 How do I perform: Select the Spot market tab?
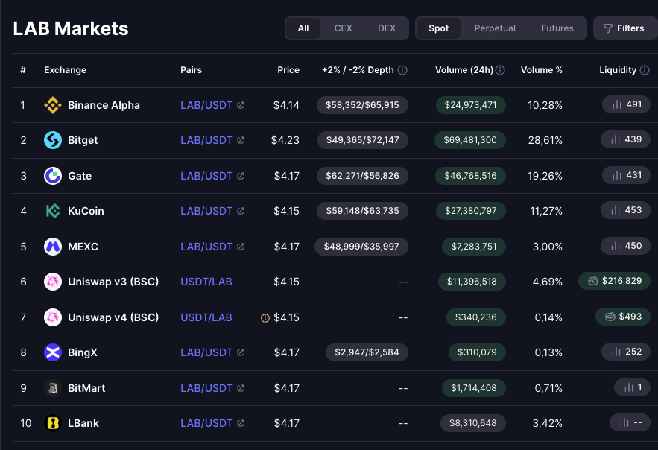[438, 28]
